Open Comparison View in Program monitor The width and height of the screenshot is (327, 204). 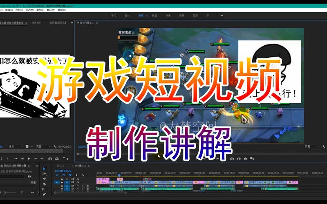pos(252,159)
